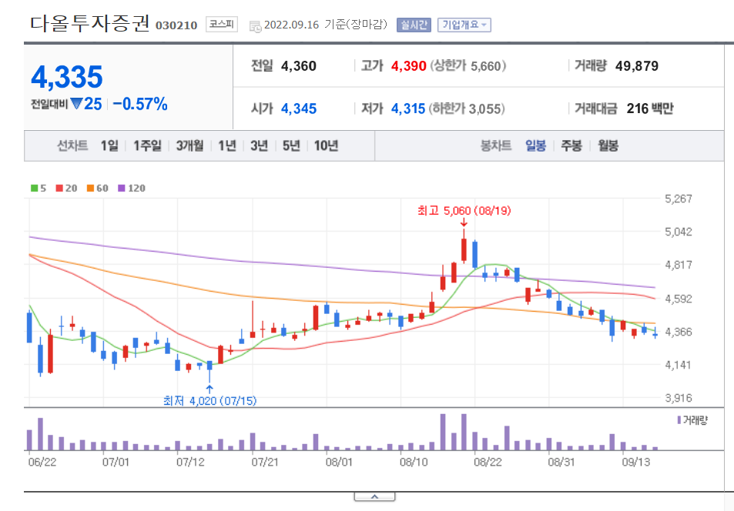Click the 최저 4,020 (07/15) low marker
The image size is (734, 511).
209,401
